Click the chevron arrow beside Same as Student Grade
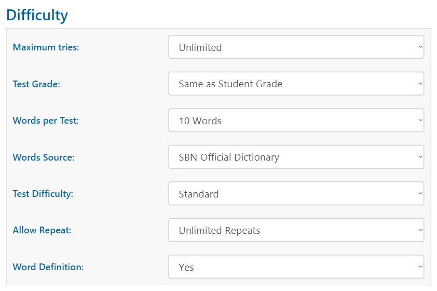The image size is (437, 291). tap(419, 84)
